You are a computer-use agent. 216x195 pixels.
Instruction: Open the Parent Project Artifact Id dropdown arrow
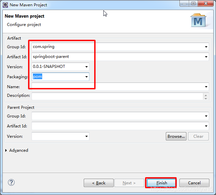(206, 126)
